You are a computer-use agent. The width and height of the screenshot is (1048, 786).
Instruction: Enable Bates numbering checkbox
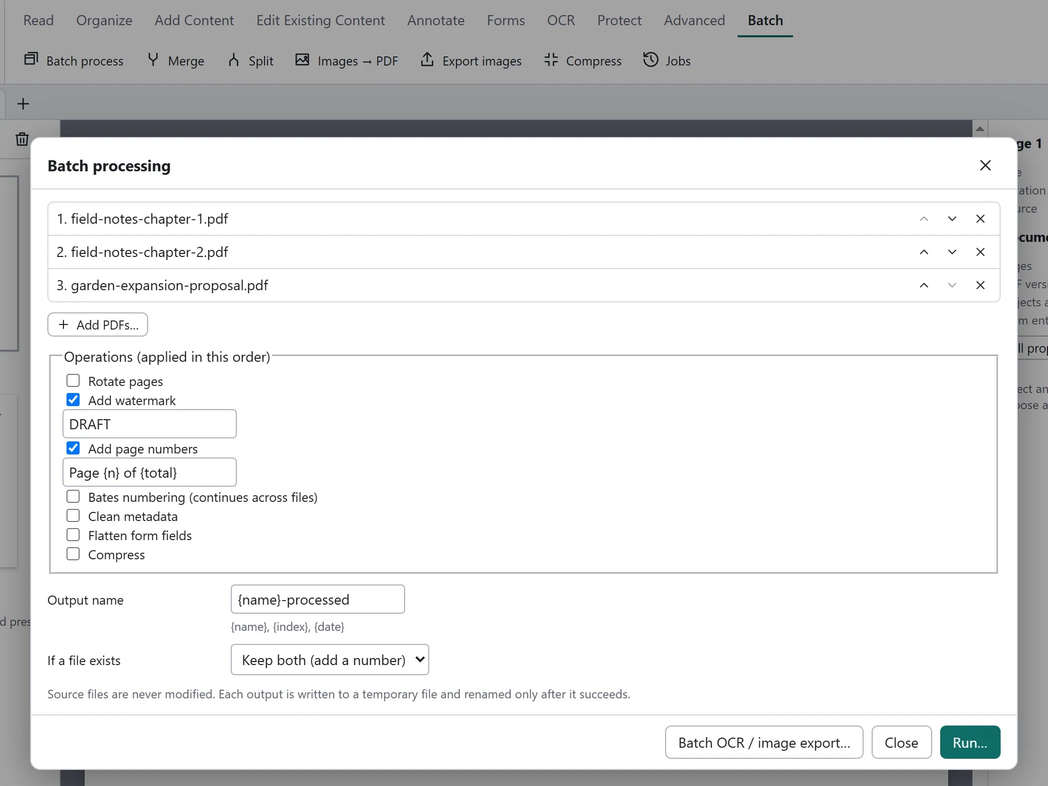(73, 496)
